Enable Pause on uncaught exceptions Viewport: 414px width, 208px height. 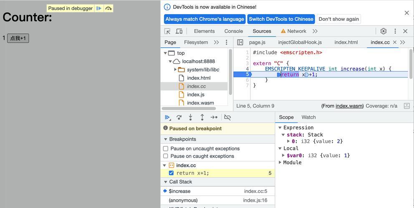point(166,149)
